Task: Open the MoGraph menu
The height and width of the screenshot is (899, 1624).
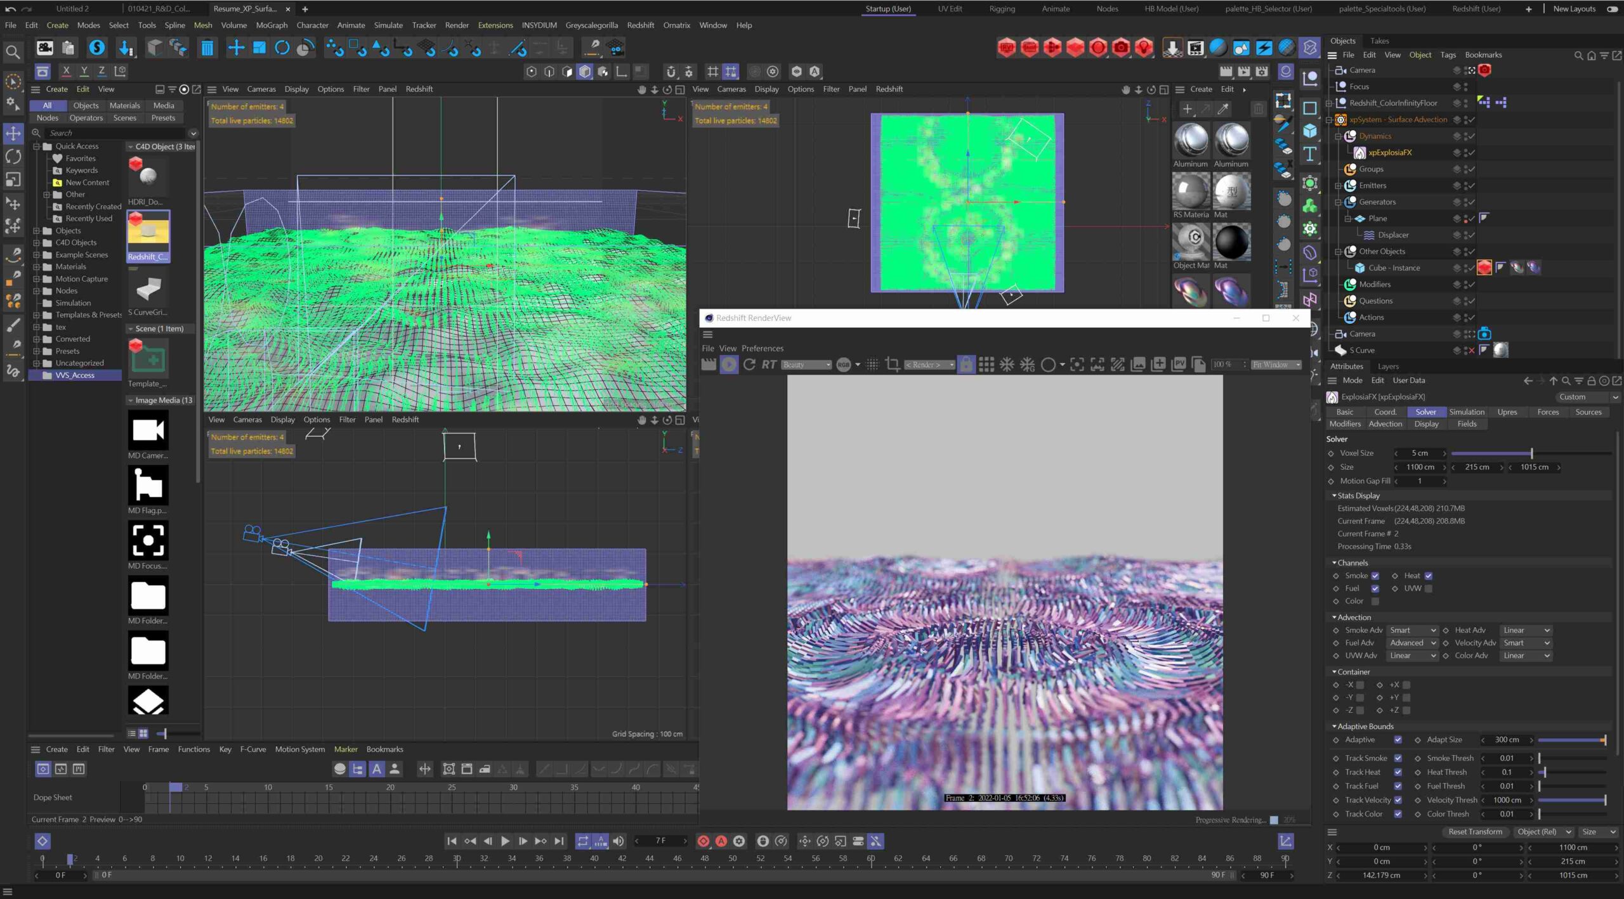Action: pyautogui.click(x=272, y=25)
